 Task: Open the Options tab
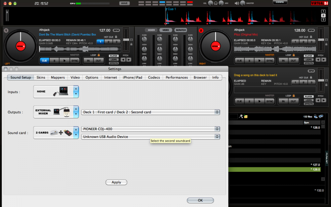(92, 77)
